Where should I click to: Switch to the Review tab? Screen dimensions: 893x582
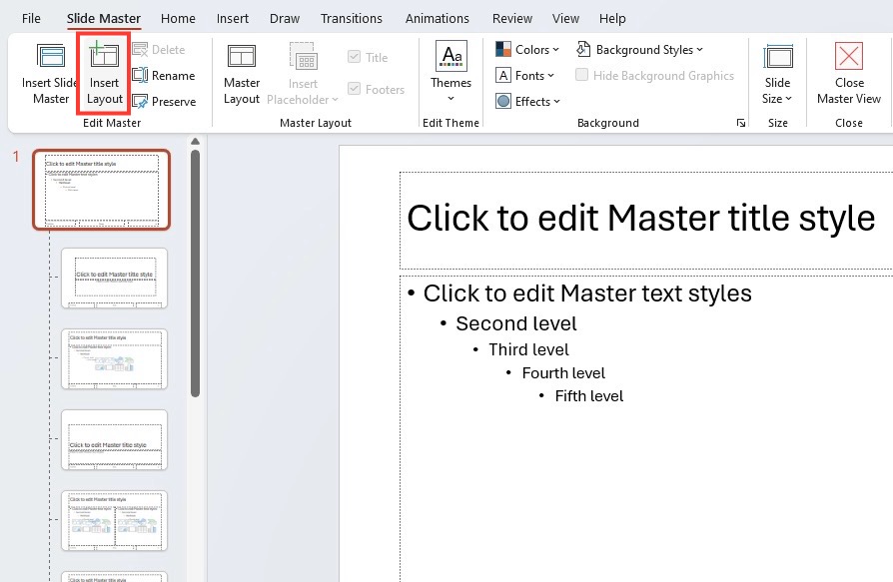coord(512,19)
